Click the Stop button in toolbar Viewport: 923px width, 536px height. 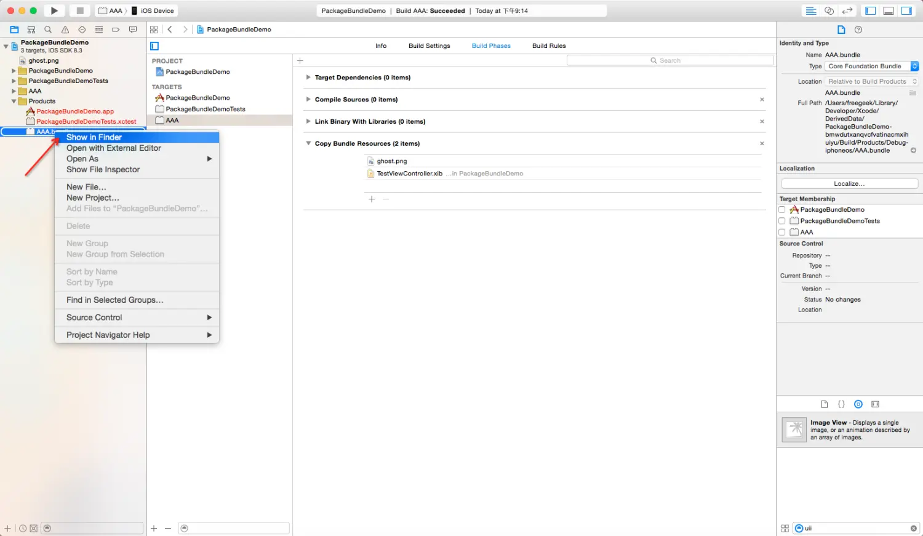[79, 10]
